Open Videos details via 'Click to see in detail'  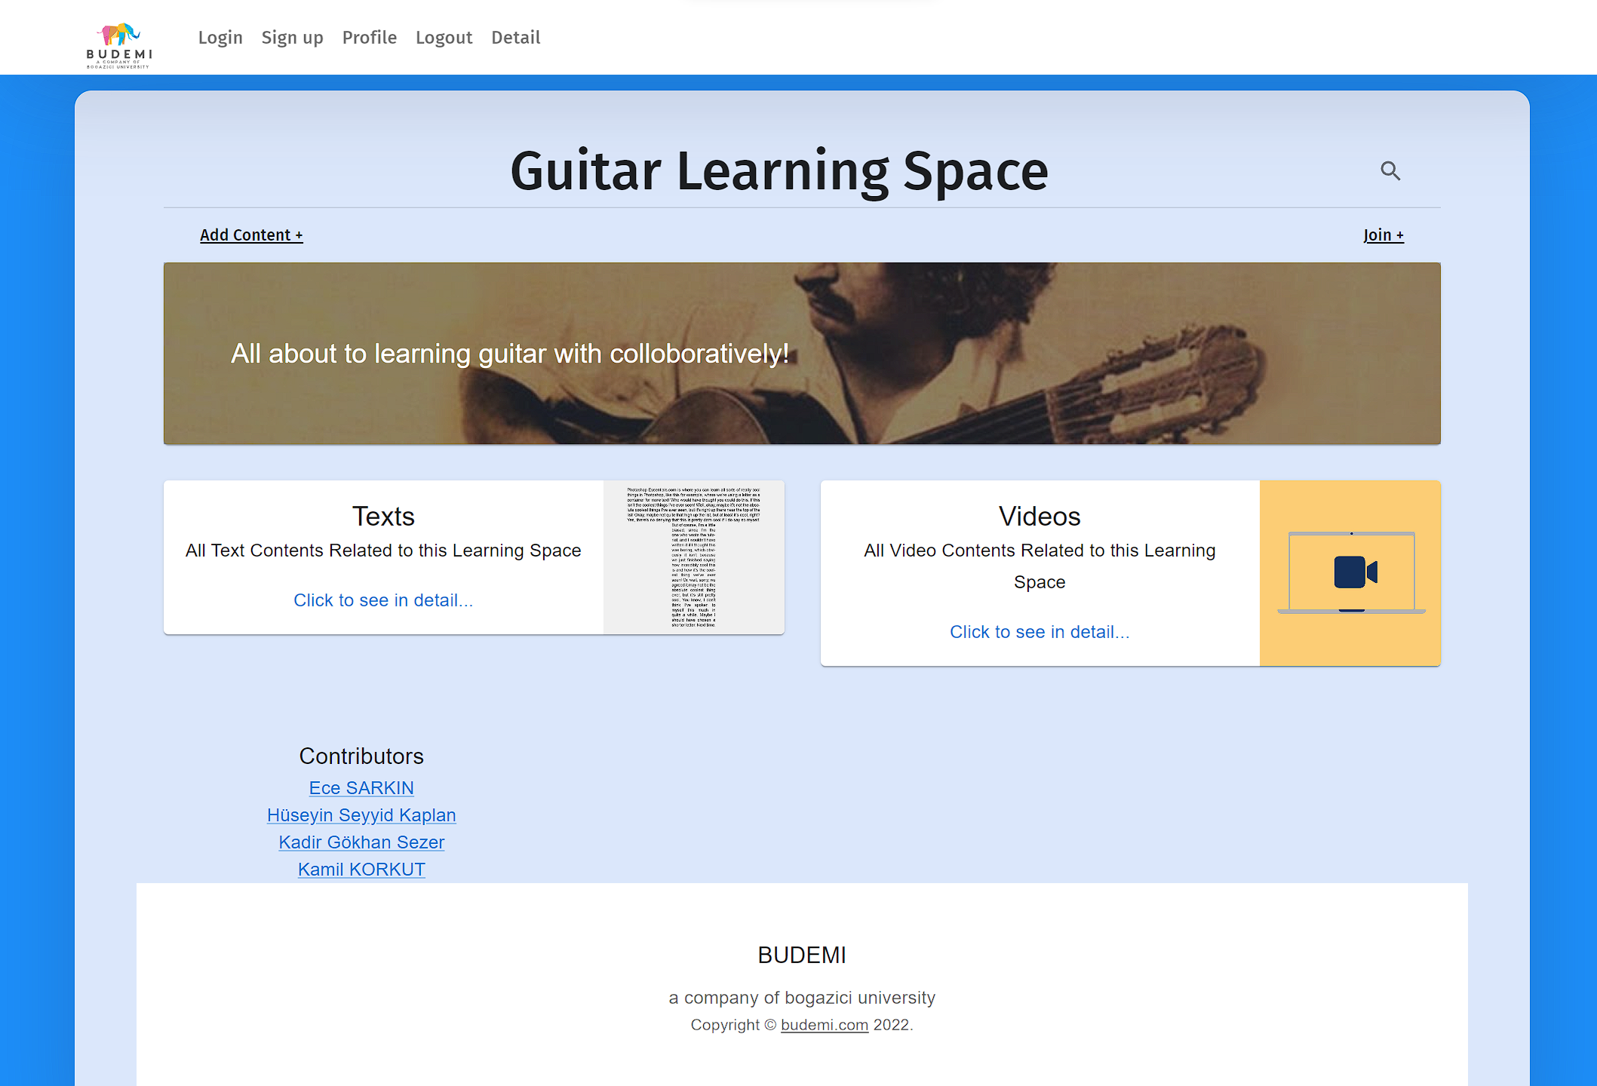(1040, 632)
